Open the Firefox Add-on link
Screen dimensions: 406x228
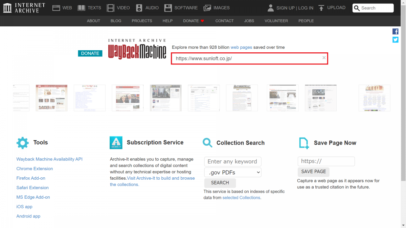(31, 178)
